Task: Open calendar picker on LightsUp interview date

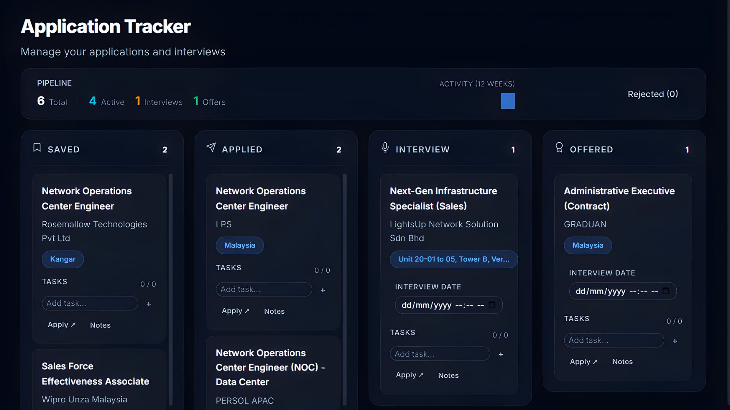Action: (492, 305)
